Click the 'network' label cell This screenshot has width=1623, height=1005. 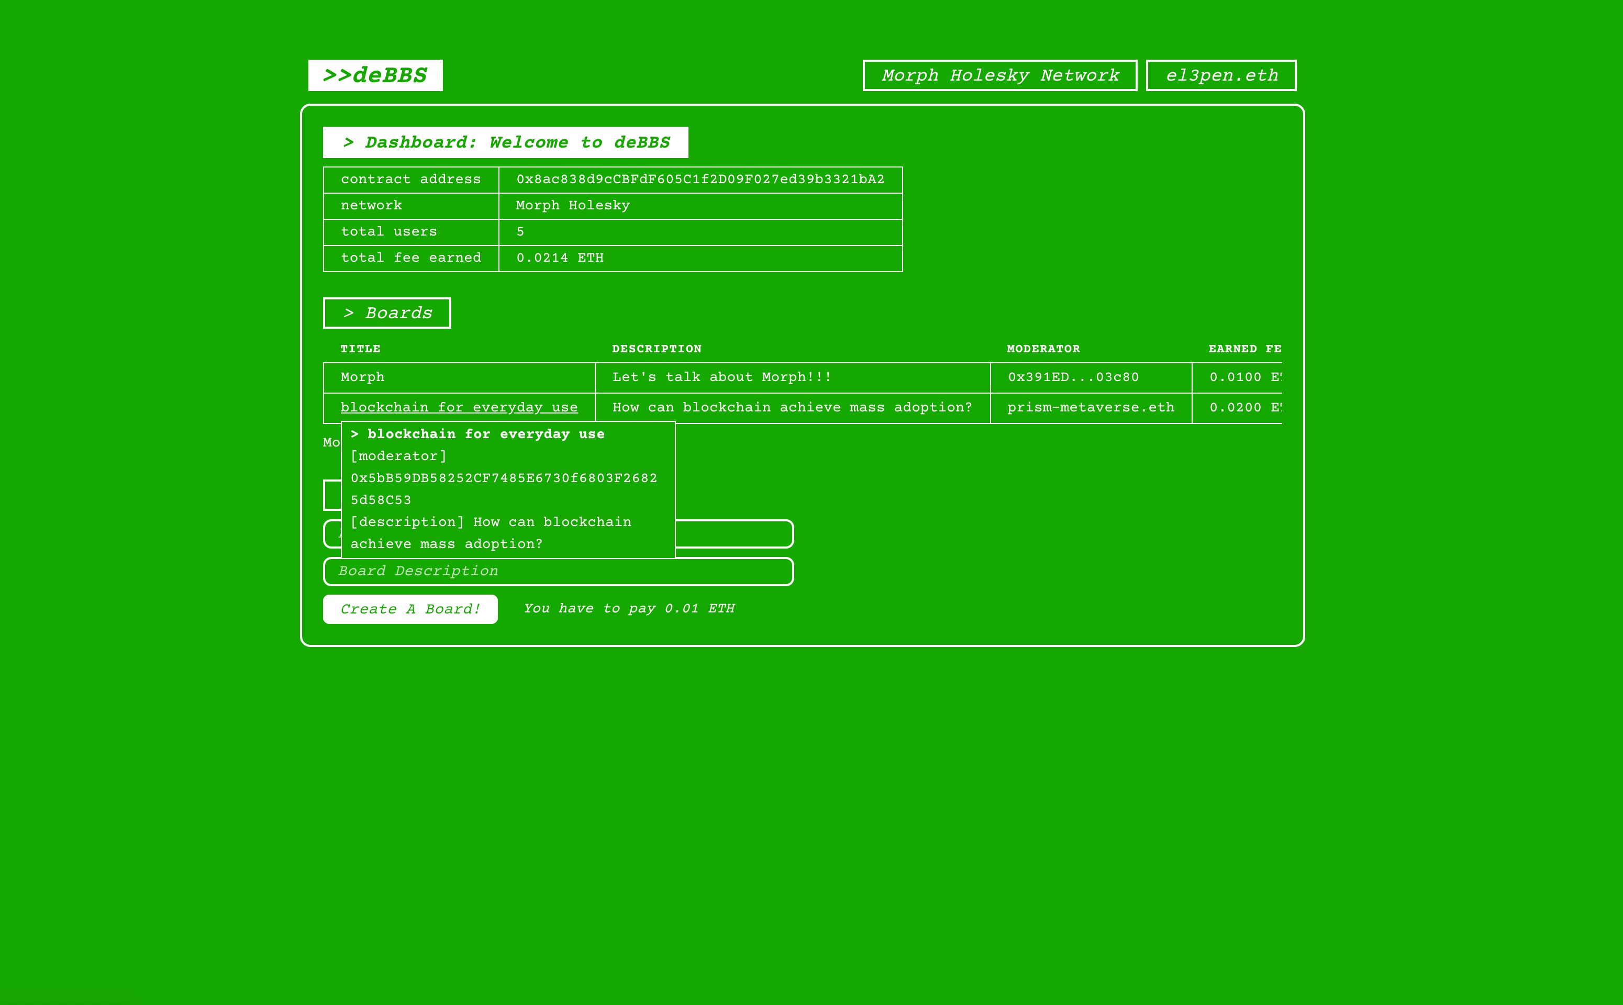point(411,206)
